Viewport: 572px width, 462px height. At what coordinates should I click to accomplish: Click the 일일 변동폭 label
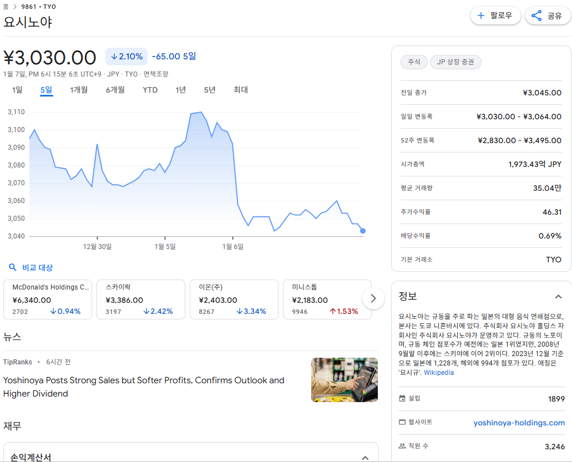coord(417,116)
